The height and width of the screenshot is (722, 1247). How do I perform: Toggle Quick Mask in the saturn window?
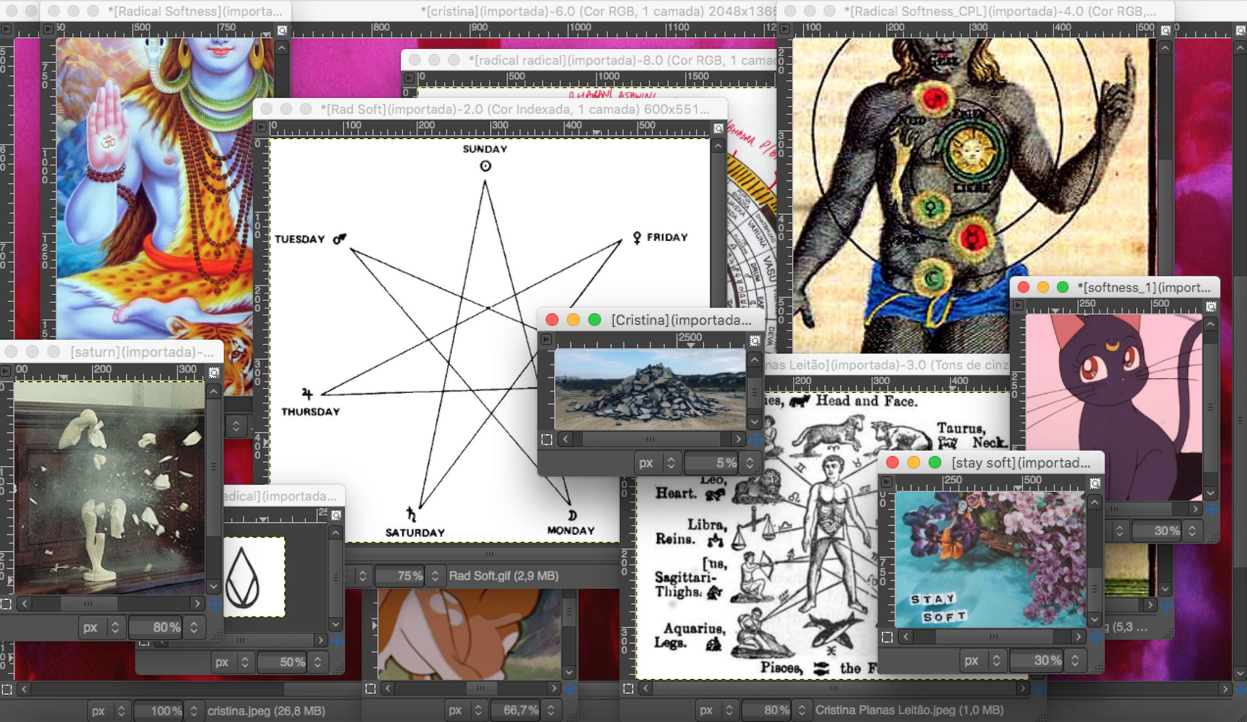pyautogui.click(x=6, y=604)
